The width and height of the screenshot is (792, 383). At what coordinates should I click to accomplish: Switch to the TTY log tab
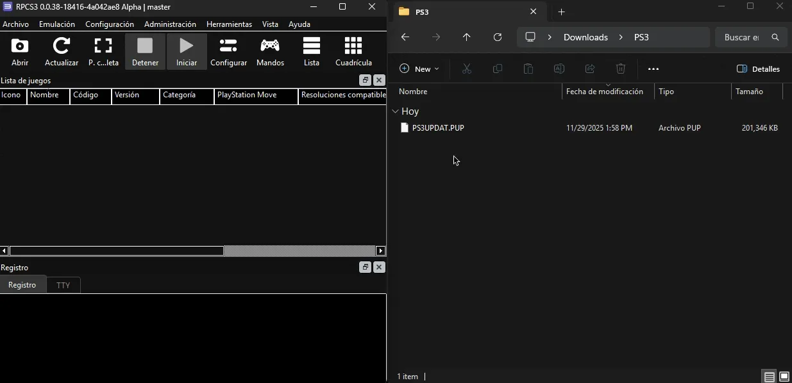63,286
